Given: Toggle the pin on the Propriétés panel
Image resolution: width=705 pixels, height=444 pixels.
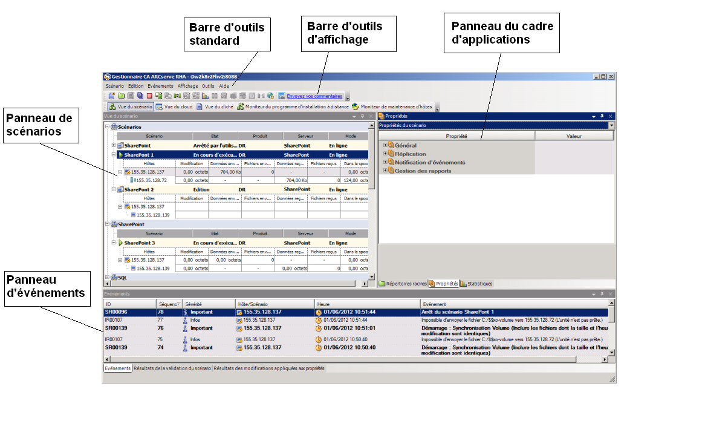Looking at the screenshot, I should click(x=602, y=116).
